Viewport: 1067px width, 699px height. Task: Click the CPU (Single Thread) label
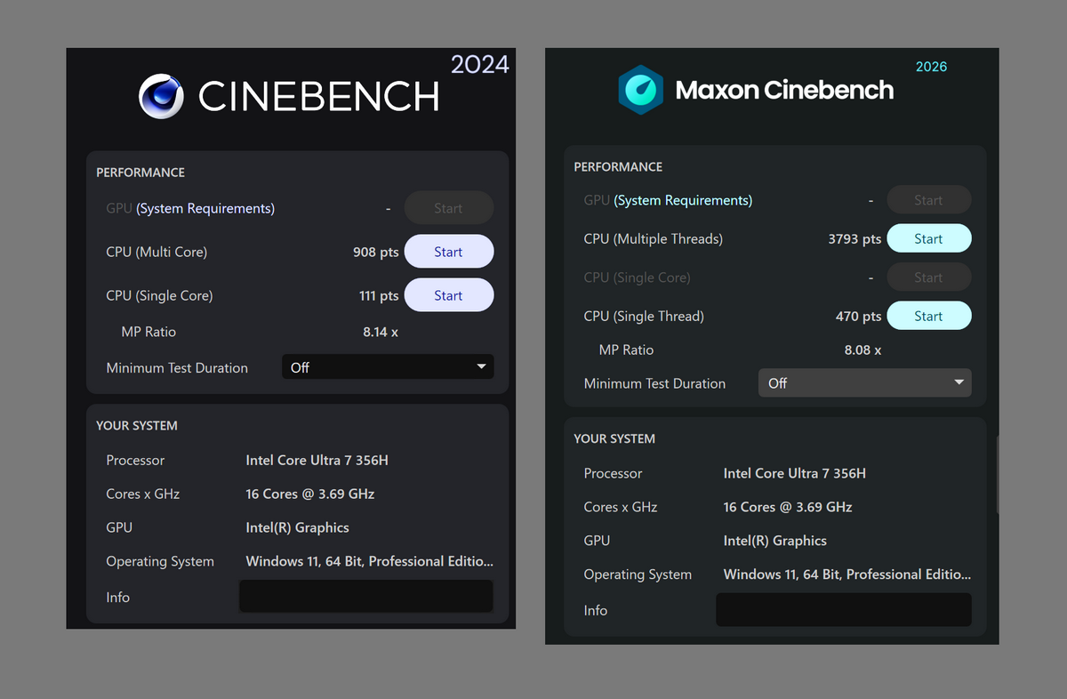tap(644, 316)
